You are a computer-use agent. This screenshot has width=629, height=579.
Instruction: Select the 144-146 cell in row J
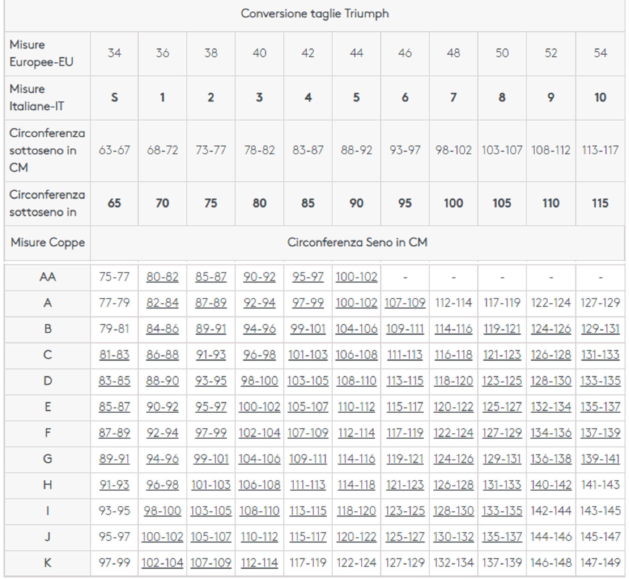coord(551,537)
